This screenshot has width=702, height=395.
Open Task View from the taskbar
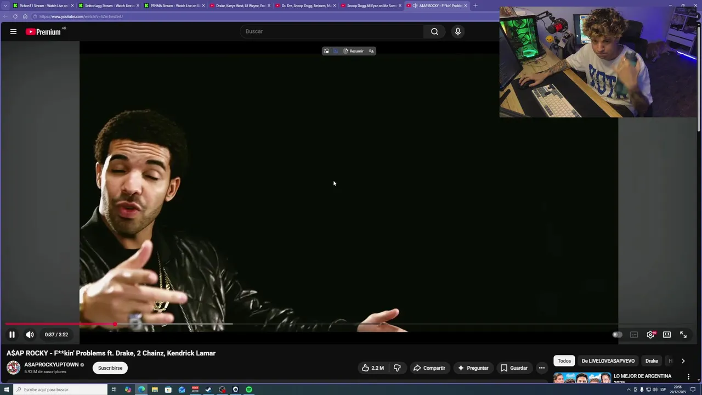point(114,390)
